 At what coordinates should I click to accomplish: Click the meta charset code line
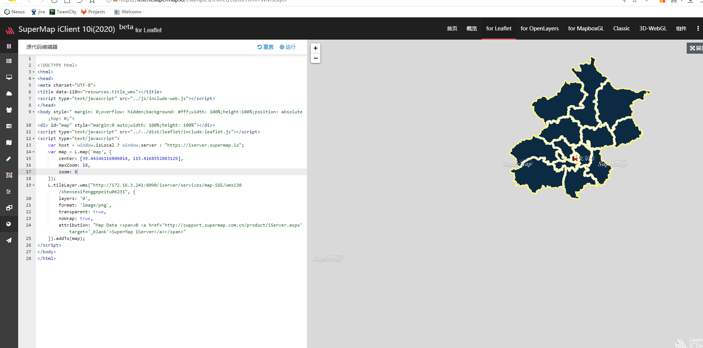pos(66,85)
